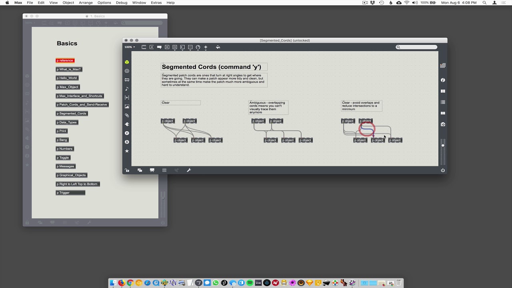
Task: Click p Max_Interface_and_Shortcuts in Basics window
Action: (x=80, y=96)
